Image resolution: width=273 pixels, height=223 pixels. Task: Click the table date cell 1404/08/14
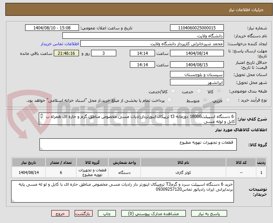[x=29, y=172]
